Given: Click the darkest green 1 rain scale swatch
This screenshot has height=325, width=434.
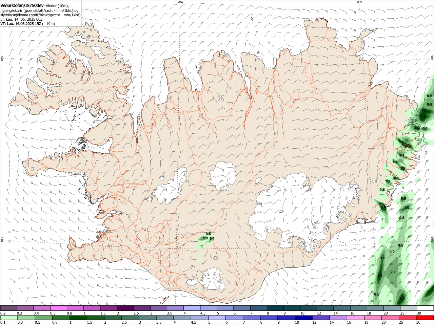Looking at the screenshot, I should [x=78, y=318].
